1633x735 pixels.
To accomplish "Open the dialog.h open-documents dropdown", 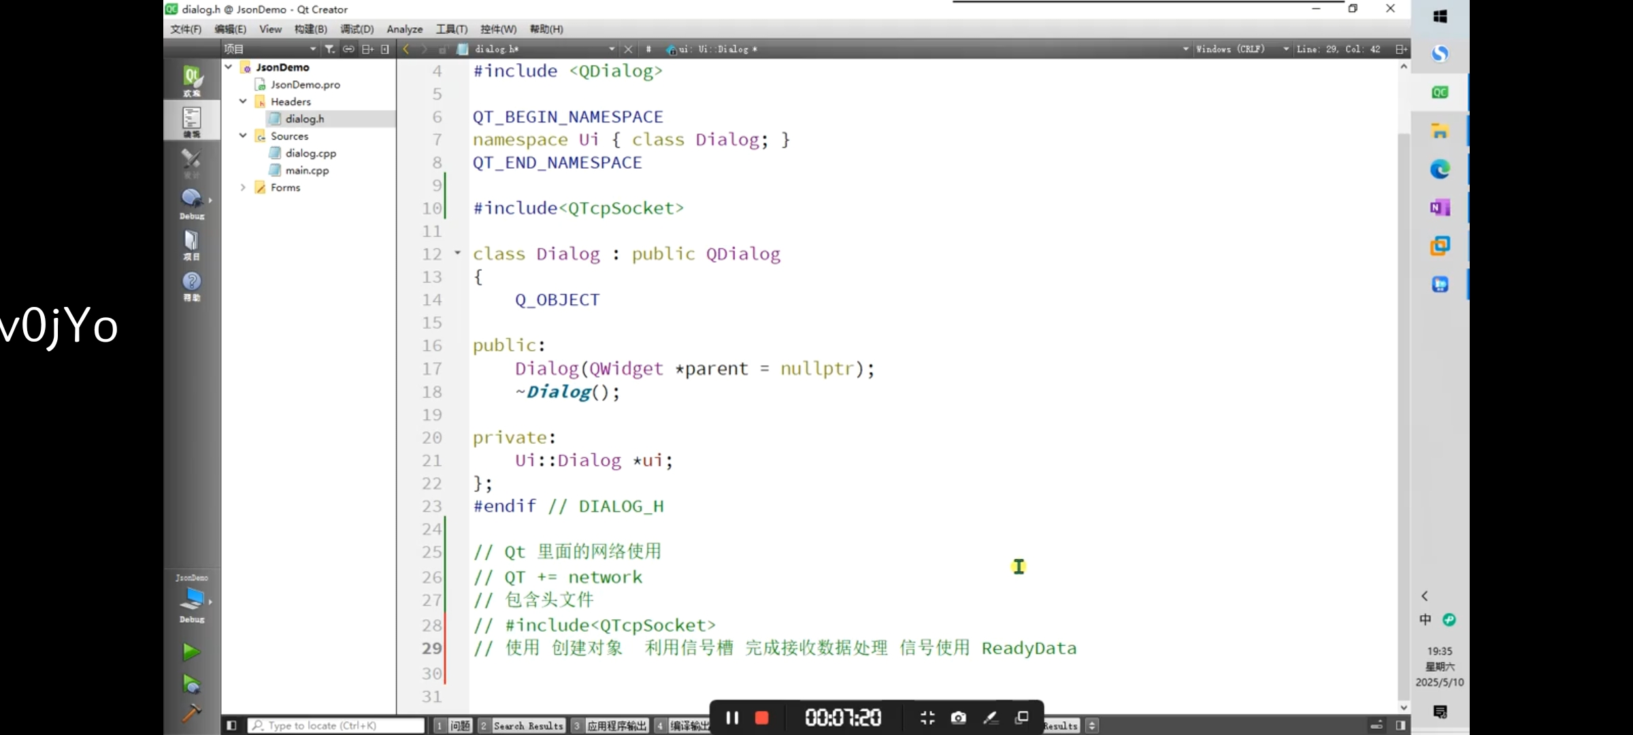I will (611, 49).
